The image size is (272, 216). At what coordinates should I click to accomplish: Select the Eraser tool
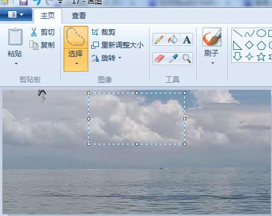pos(159,59)
